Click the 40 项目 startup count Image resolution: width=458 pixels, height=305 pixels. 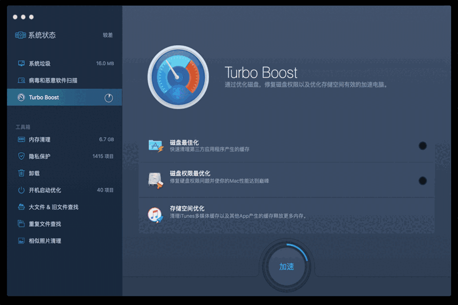[105, 191]
